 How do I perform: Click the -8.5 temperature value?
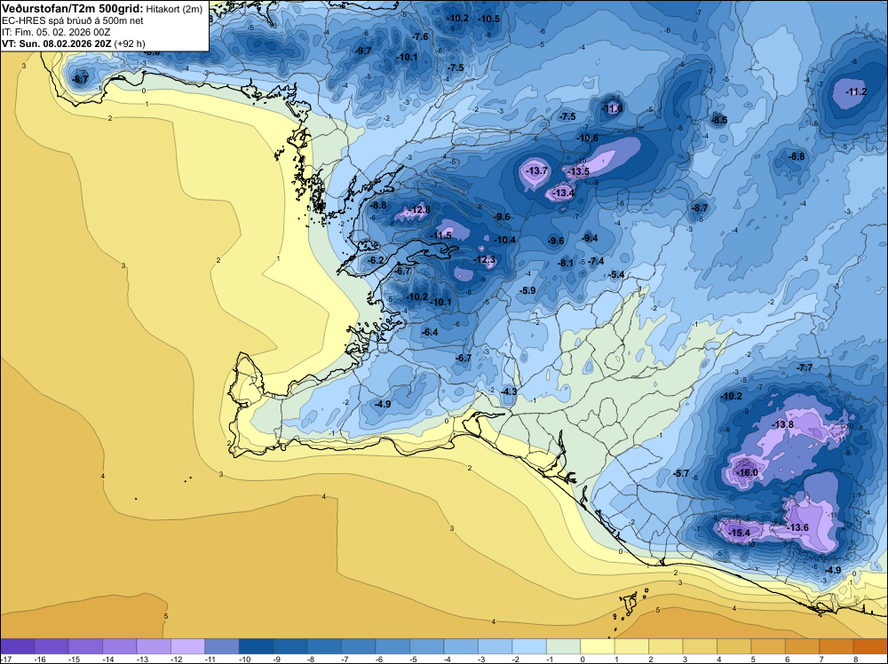click(718, 120)
